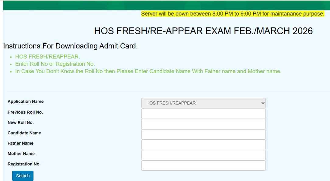Click the Registration No label

[23, 164]
